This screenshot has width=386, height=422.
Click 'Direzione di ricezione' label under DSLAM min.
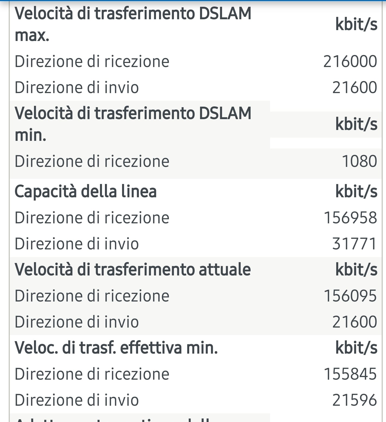(x=92, y=161)
